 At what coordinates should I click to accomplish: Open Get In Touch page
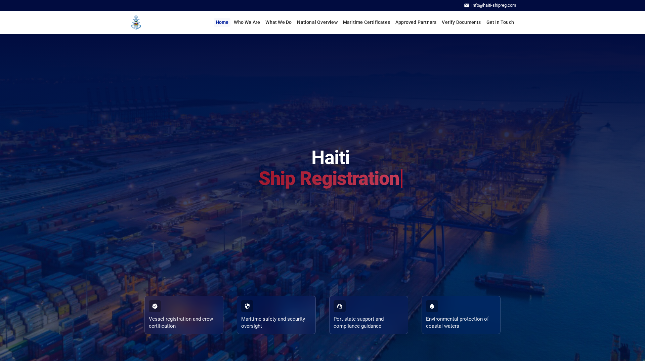(500, 22)
